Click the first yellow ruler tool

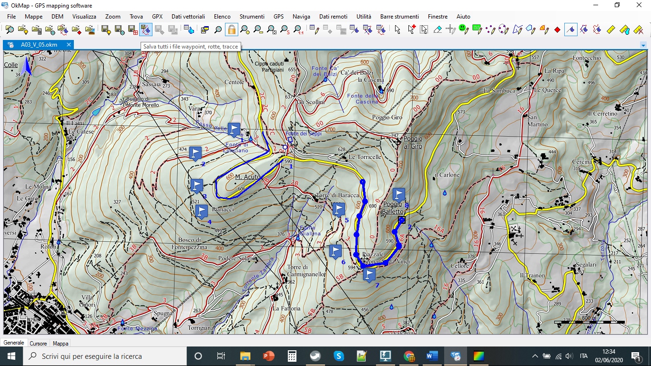click(x=611, y=30)
